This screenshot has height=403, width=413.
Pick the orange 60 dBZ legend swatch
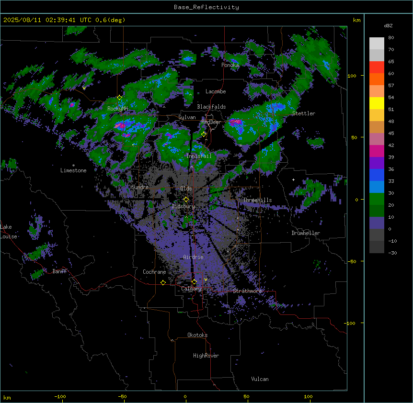click(377, 79)
